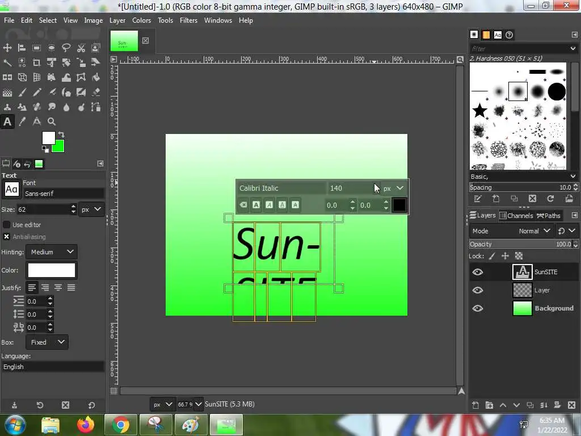Image resolution: width=581 pixels, height=436 pixels.
Task: Select the Paintbrush tool
Action: click(22, 93)
